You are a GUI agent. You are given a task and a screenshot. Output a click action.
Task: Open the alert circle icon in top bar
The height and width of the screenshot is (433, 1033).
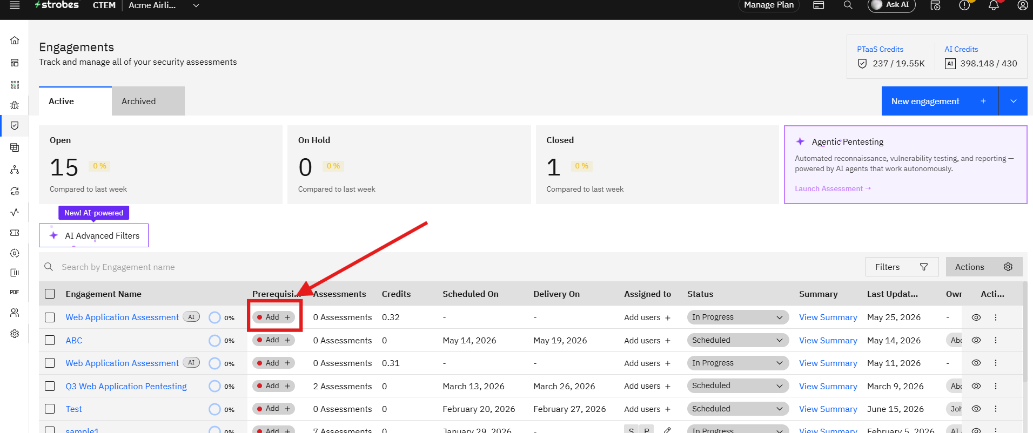point(964,5)
